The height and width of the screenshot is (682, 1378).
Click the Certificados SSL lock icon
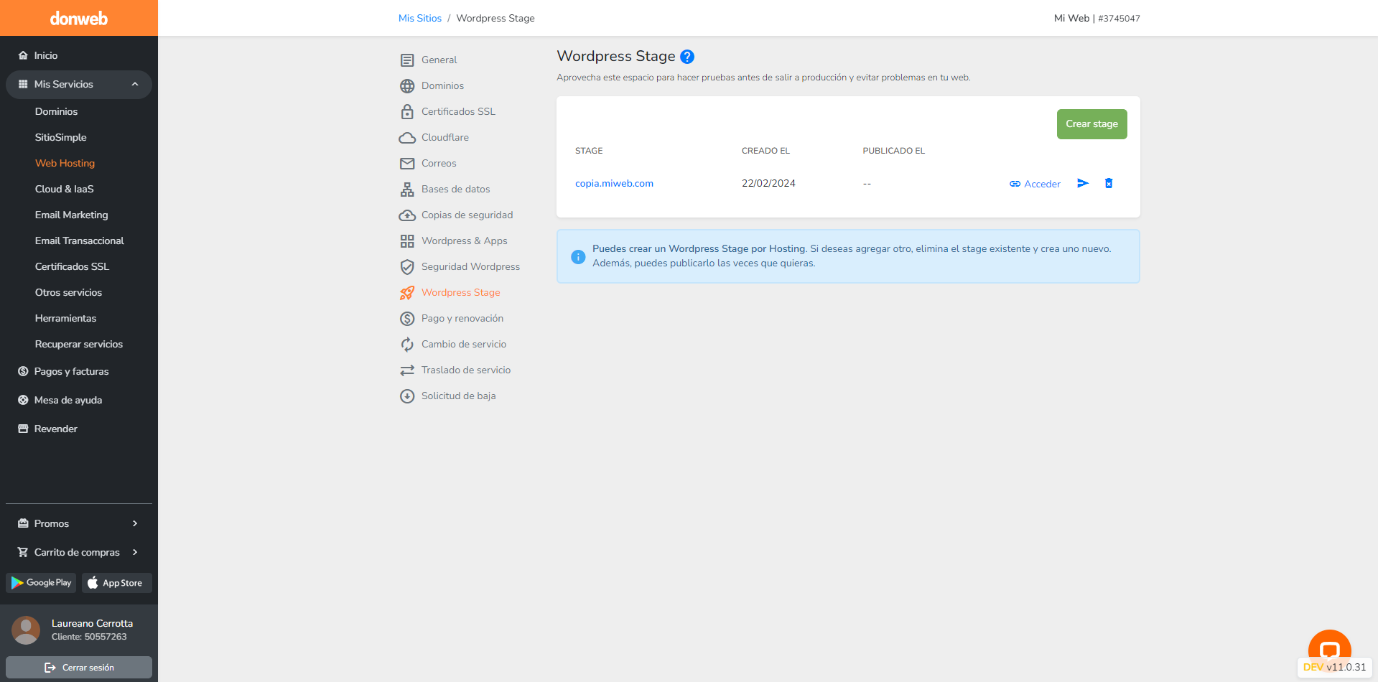tap(407, 111)
